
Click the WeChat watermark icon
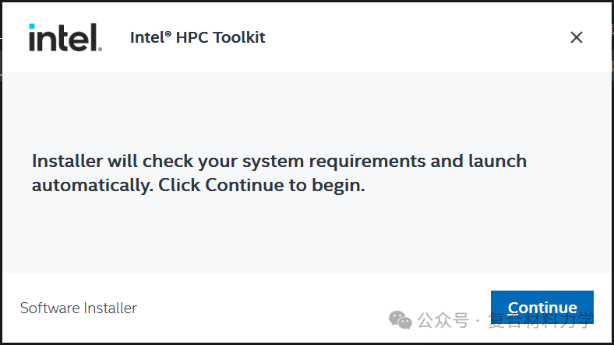401,320
